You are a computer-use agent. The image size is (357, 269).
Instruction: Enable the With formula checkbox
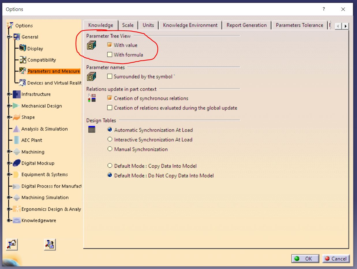pos(110,55)
